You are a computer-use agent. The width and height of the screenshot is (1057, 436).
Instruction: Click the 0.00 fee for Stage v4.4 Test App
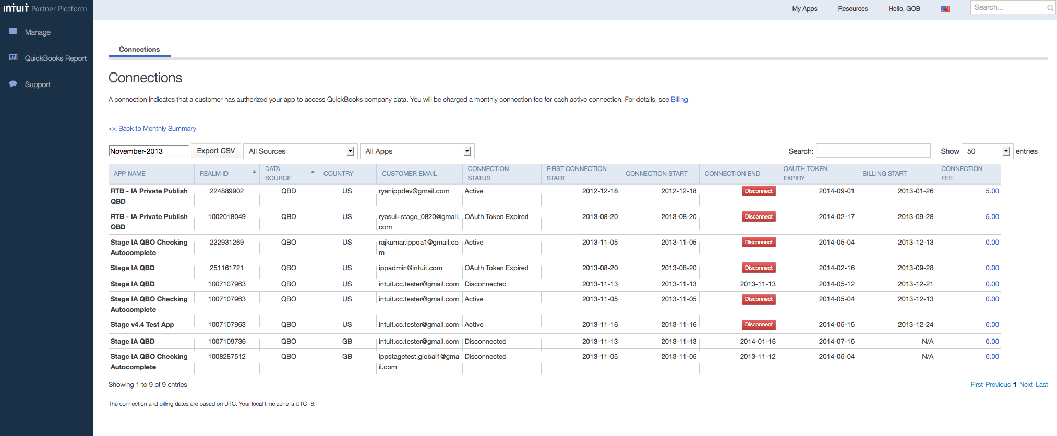(992, 325)
